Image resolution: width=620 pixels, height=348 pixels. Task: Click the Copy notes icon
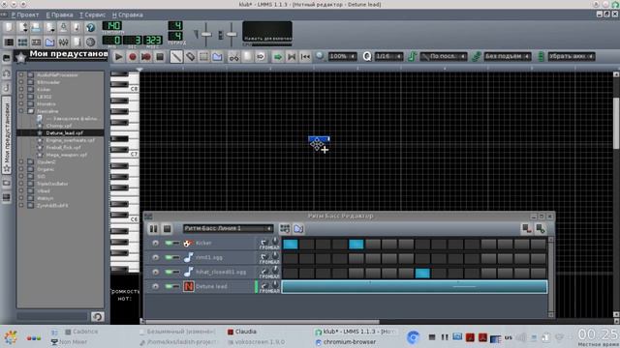click(x=248, y=57)
